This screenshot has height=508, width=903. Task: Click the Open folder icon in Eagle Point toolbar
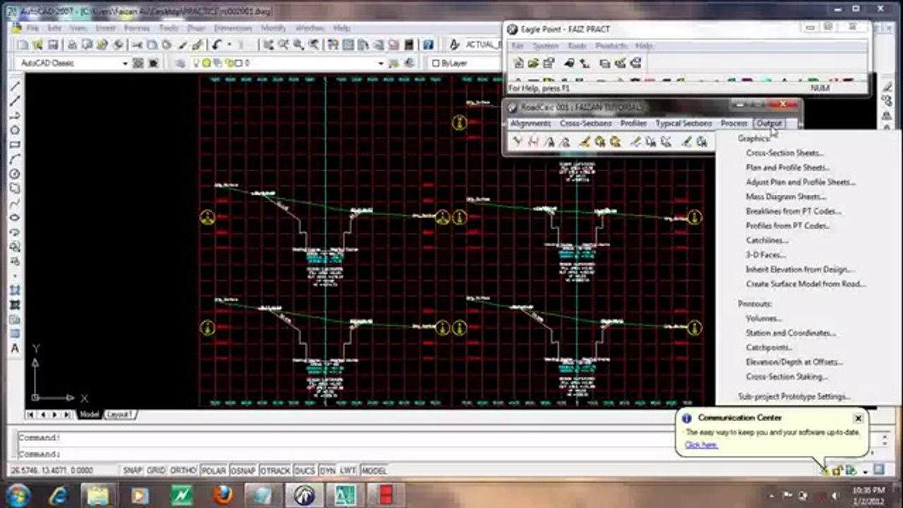533,64
